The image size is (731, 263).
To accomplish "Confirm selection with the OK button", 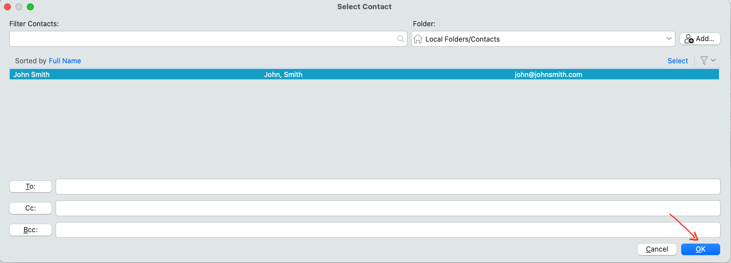I will coord(701,249).
